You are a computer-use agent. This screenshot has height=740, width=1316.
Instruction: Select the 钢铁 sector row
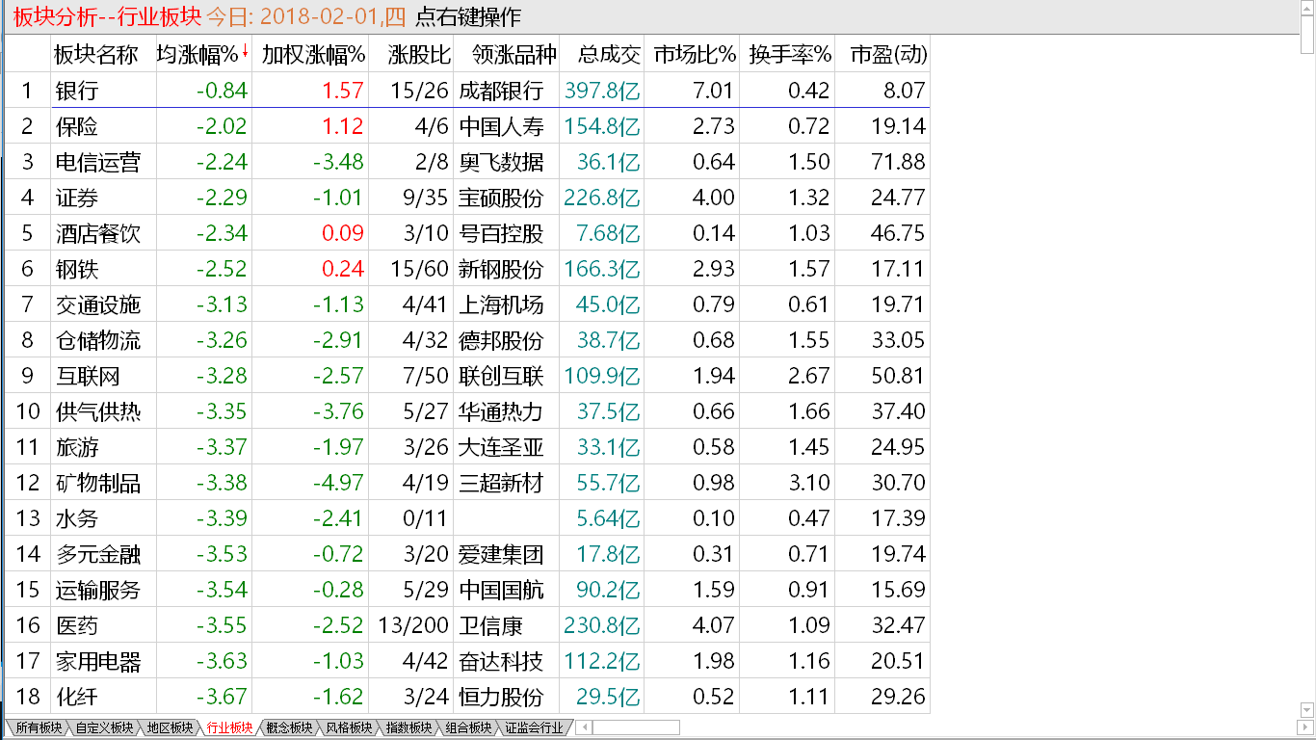tap(465, 269)
